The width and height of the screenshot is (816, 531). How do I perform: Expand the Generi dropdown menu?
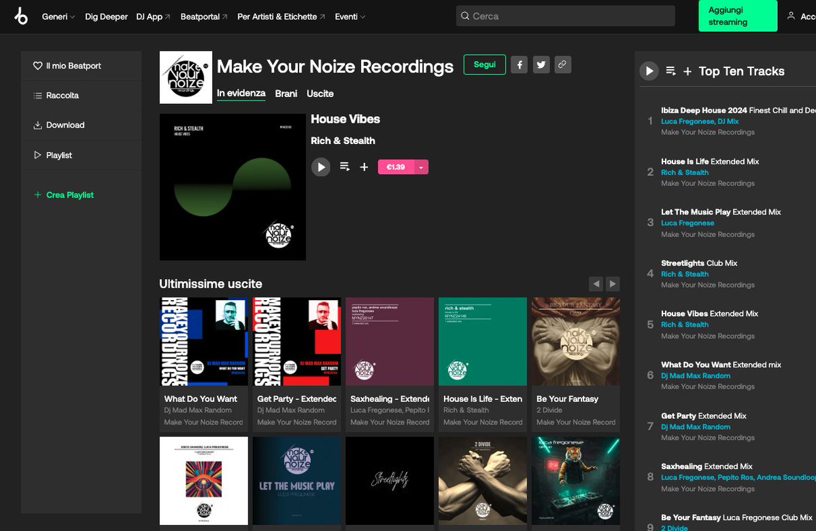pyautogui.click(x=58, y=16)
